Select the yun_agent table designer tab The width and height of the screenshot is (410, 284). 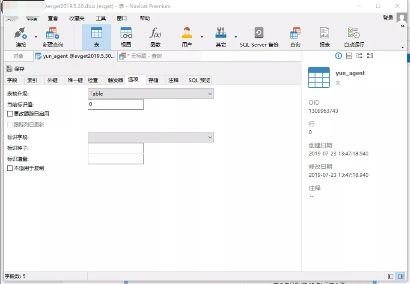pos(75,56)
